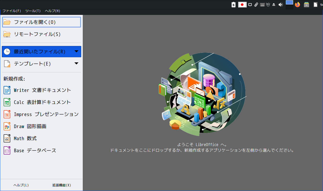Click the display screen tray icon
This screenshot has height=191, width=323.
click(x=250, y=5)
